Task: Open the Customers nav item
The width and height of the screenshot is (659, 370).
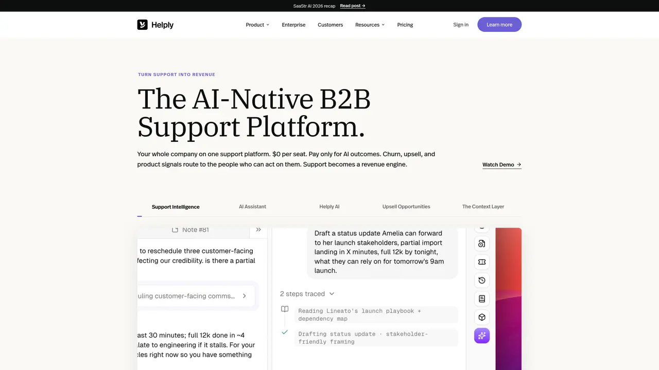Action: click(x=330, y=25)
